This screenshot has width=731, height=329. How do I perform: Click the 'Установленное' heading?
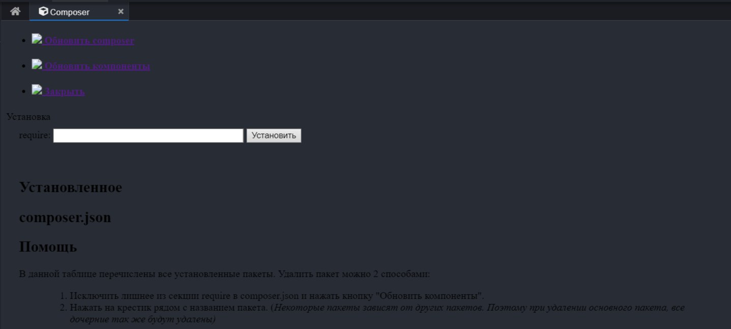pos(71,188)
